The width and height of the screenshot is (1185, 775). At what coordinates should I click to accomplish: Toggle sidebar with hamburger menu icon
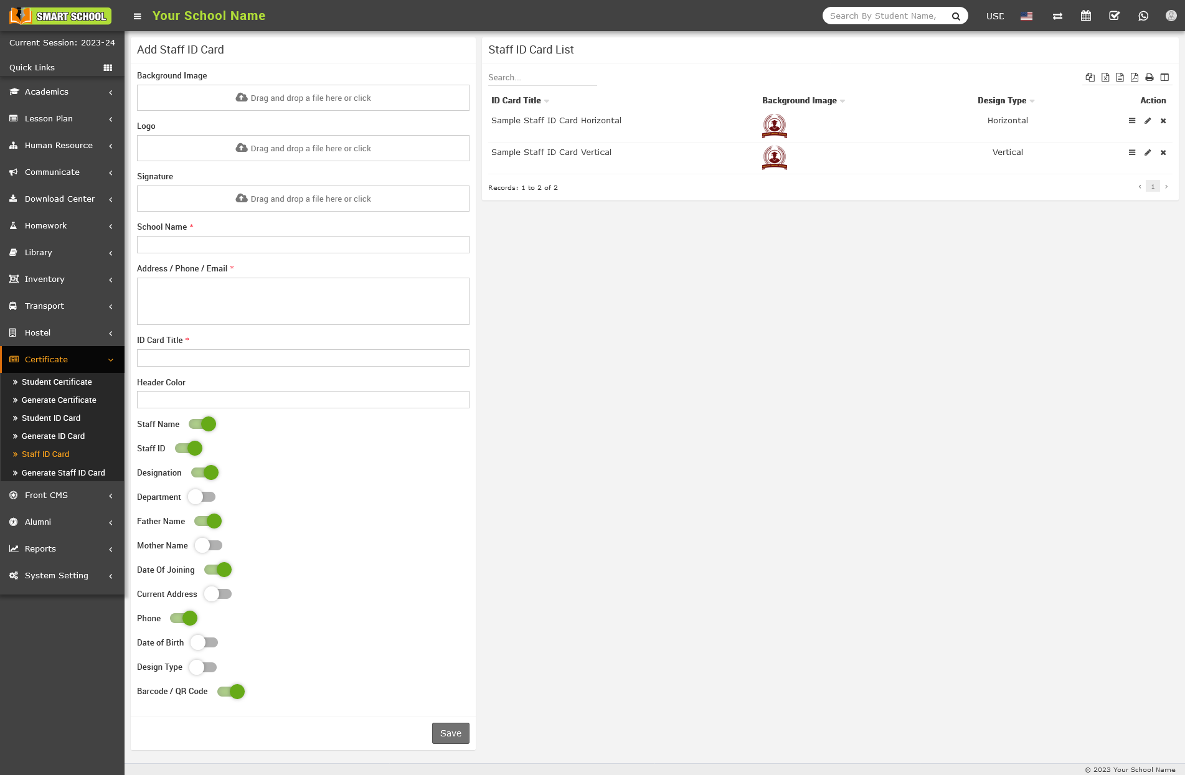pos(138,16)
